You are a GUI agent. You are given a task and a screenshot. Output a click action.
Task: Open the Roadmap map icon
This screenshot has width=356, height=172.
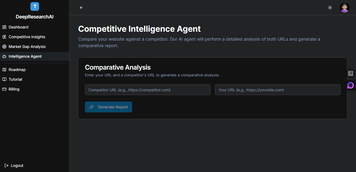click(4, 69)
